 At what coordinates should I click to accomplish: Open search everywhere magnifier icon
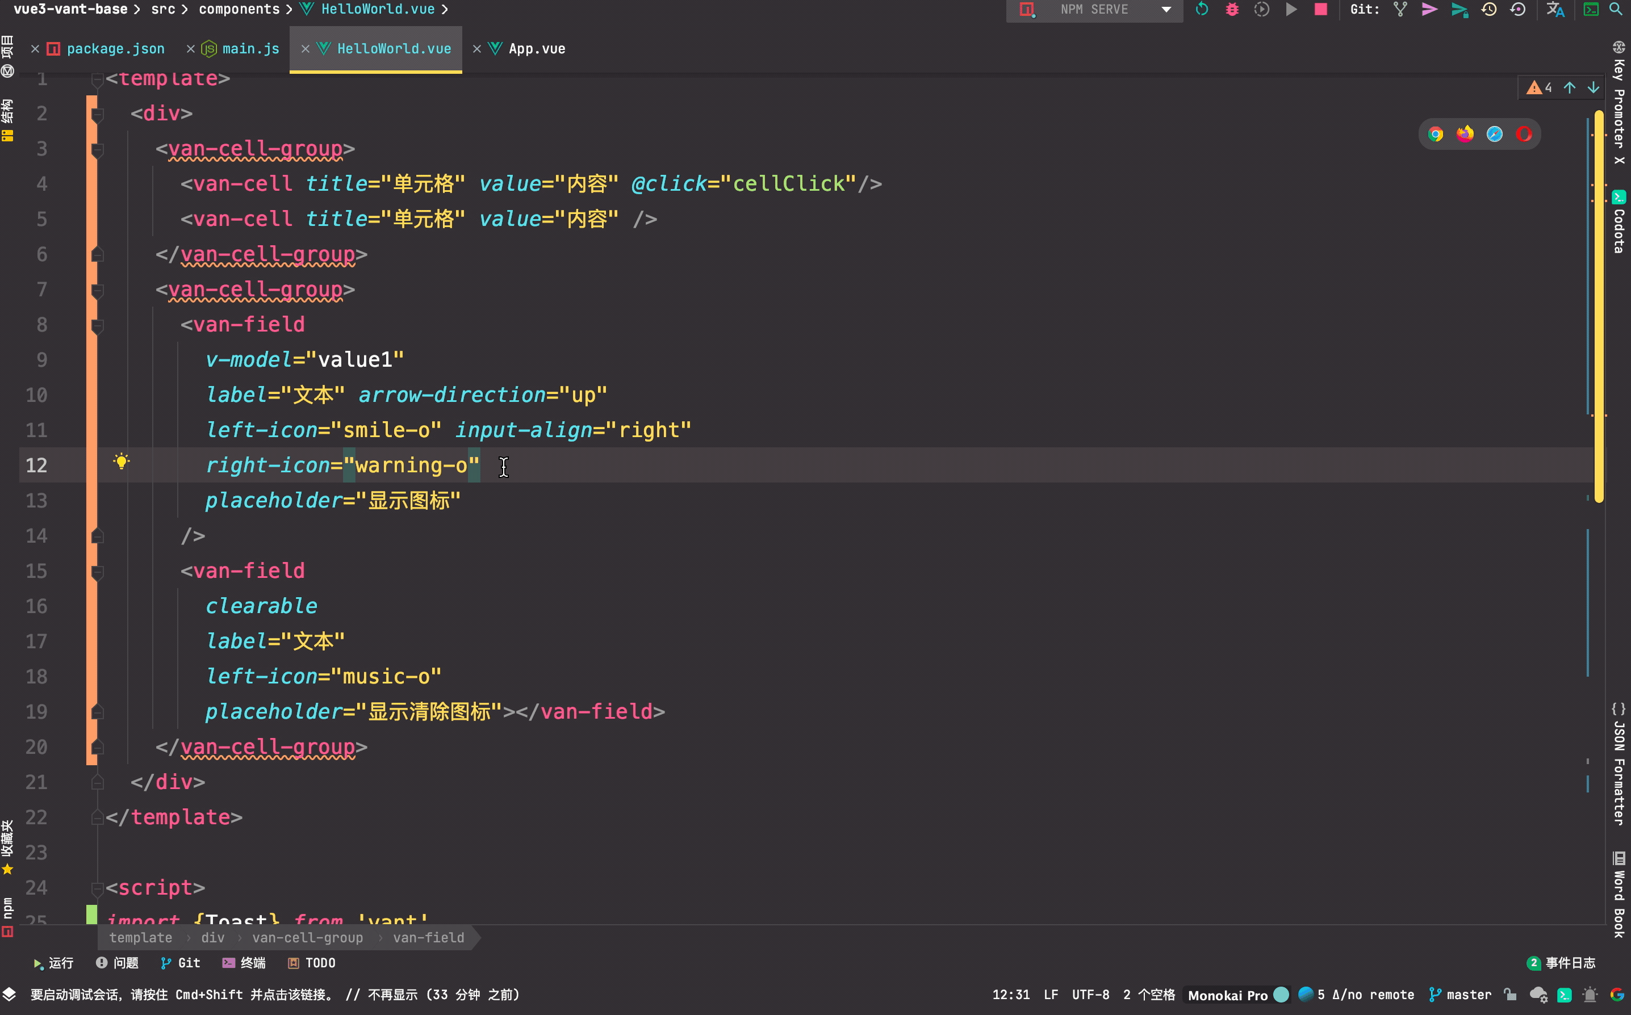[1616, 10]
